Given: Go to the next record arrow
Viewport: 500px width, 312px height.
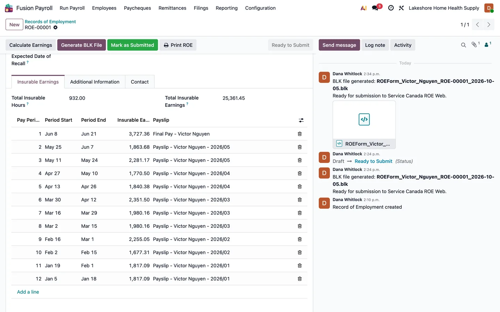Looking at the screenshot, I should click(x=489, y=25).
